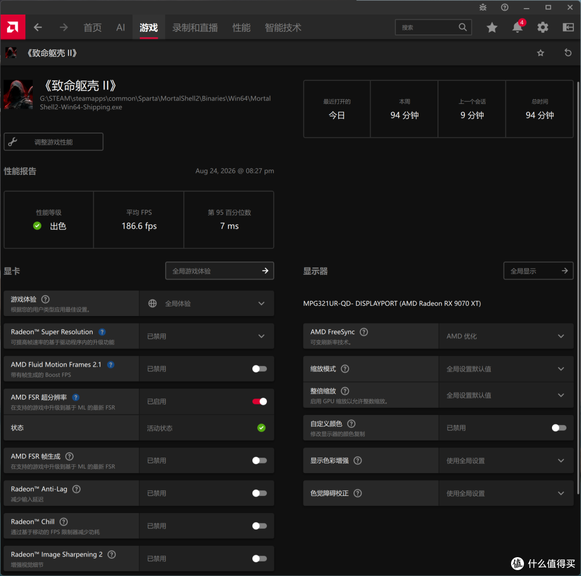Favorite this game with the outline star
Screen dimensions: 581x576
(541, 53)
